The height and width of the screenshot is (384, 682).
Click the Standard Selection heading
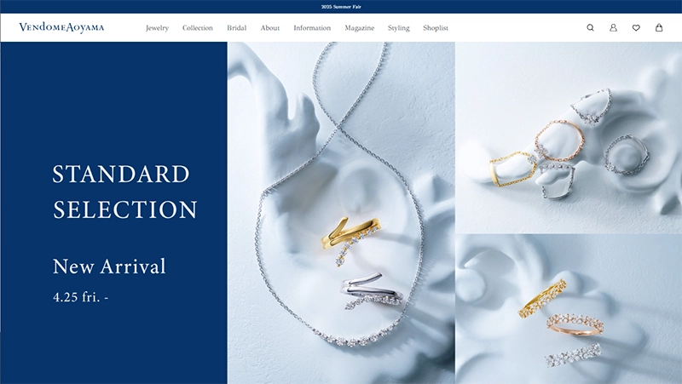[124, 192]
